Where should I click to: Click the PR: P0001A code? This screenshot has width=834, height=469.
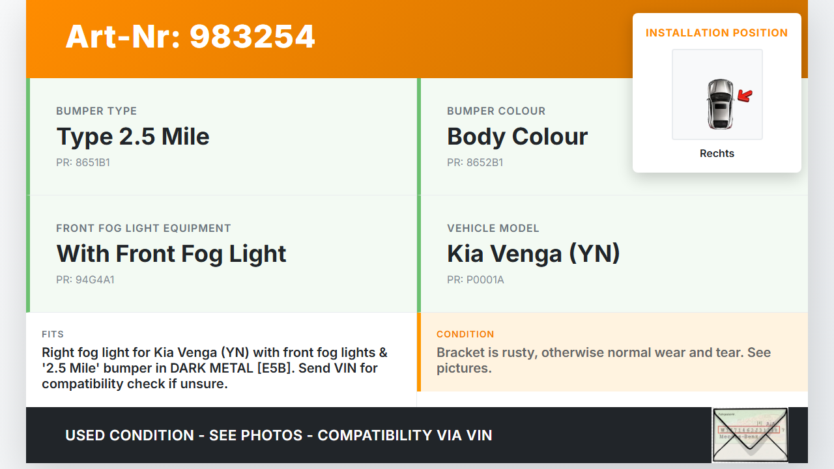click(x=476, y=280)
